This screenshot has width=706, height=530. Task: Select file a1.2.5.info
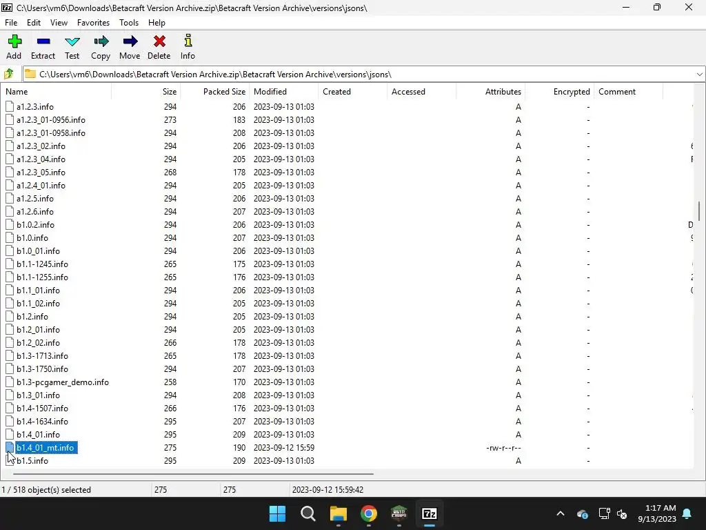(35, 199)
